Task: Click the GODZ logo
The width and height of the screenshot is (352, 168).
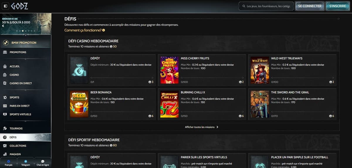Action: coord(19,6)
